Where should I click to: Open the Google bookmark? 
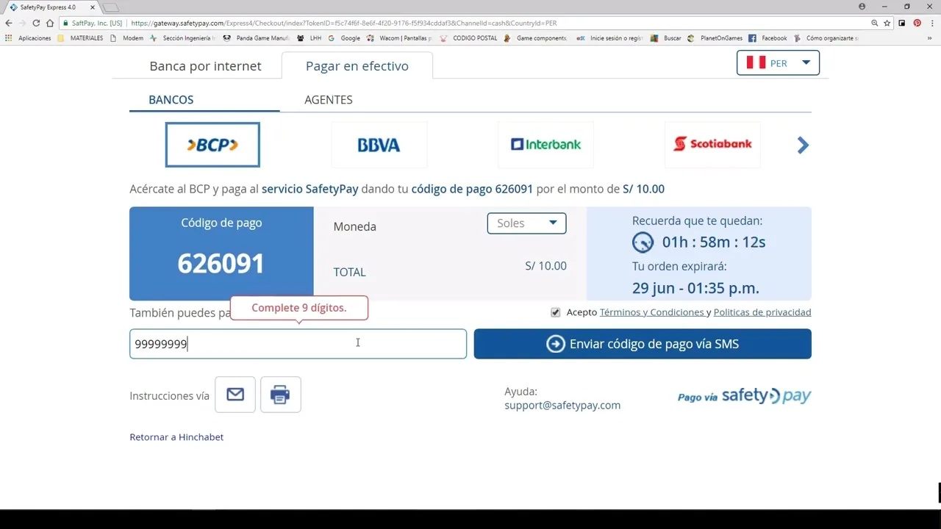(344, 38)
